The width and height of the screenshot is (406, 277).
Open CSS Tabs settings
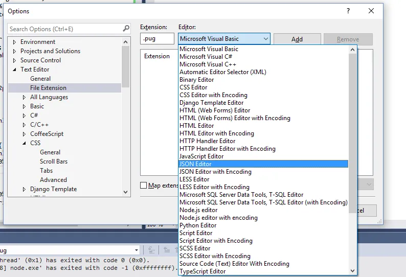point(46,171)
